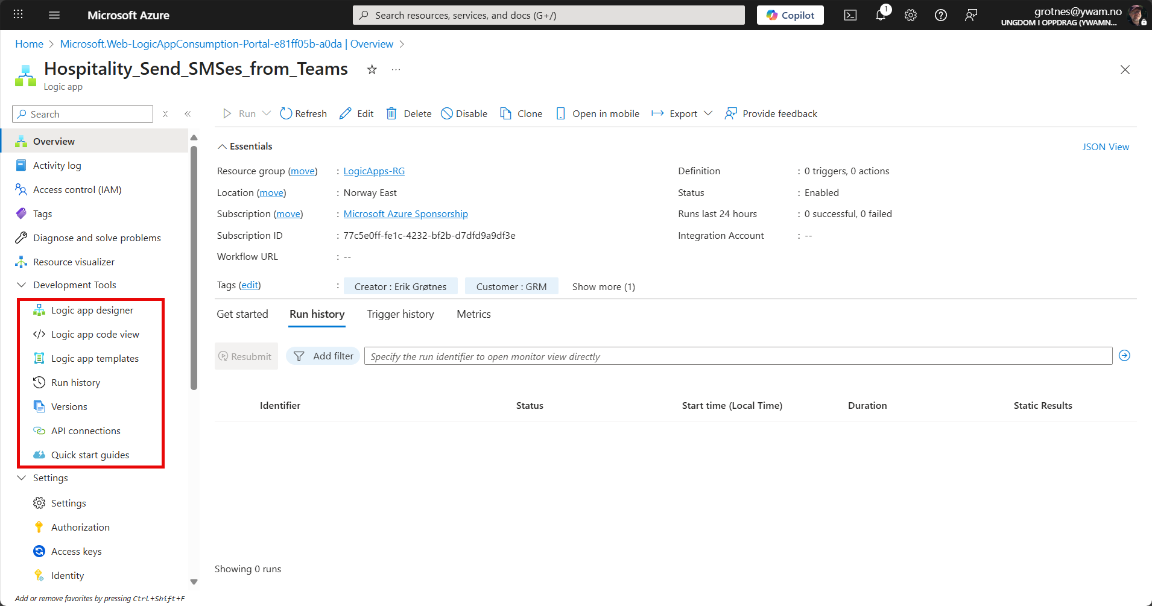Open Identity in the sidebar
Viewport: 1152px width, 606px height.
point(68,575)
